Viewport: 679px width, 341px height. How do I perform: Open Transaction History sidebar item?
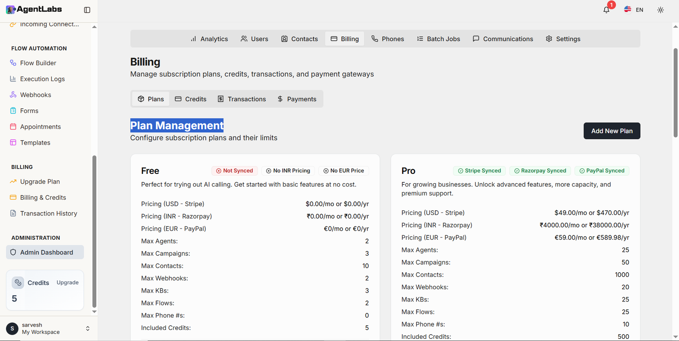45,213
